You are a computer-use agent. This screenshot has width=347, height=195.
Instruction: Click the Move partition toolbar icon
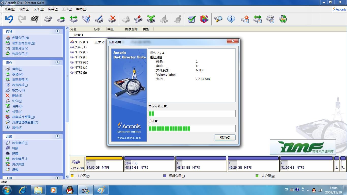61,19
